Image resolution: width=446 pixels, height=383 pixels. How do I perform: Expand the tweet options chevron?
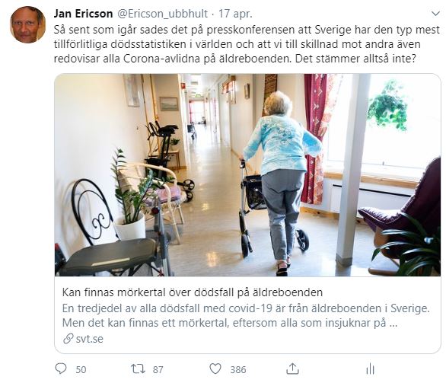tap(435, 14)
